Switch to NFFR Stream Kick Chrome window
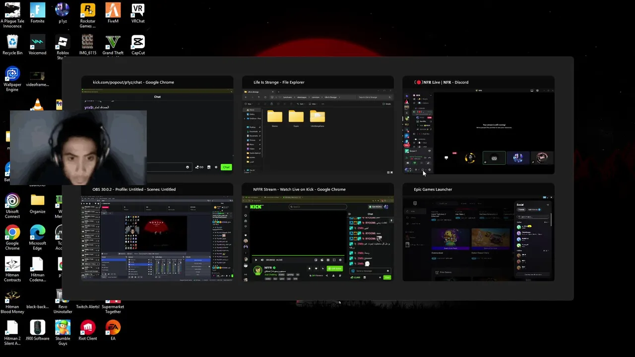This screenshot has height=357, width=635. (x=318, y=232)
